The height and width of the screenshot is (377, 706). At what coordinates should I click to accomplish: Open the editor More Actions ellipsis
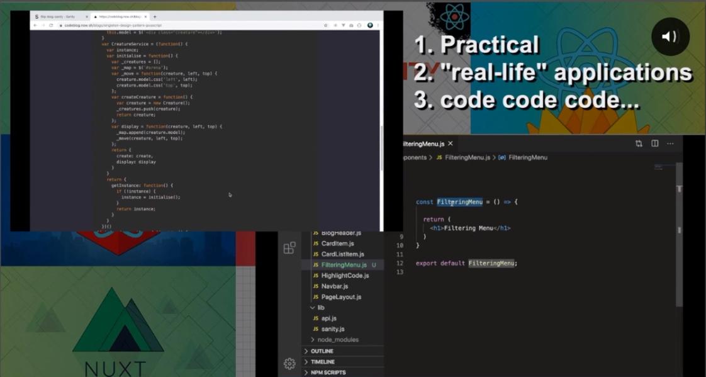click(x=670, y=143)
